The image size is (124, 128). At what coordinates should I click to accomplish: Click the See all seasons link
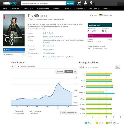tap(51, 33)
